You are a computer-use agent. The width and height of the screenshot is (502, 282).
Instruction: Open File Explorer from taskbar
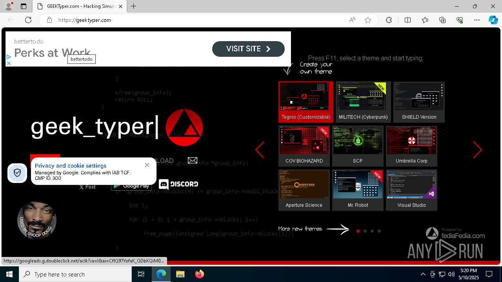[180, 274]
